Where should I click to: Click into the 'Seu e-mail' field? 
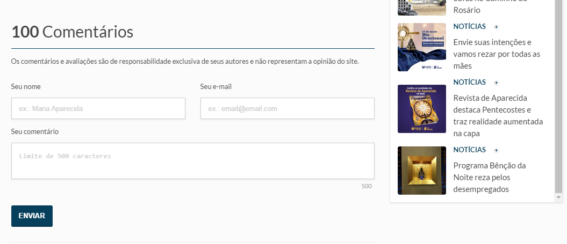(287, 108)
